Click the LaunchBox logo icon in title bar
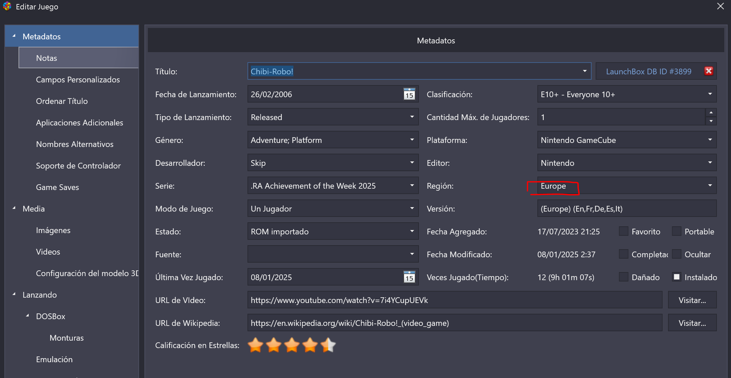 point(7,6)
